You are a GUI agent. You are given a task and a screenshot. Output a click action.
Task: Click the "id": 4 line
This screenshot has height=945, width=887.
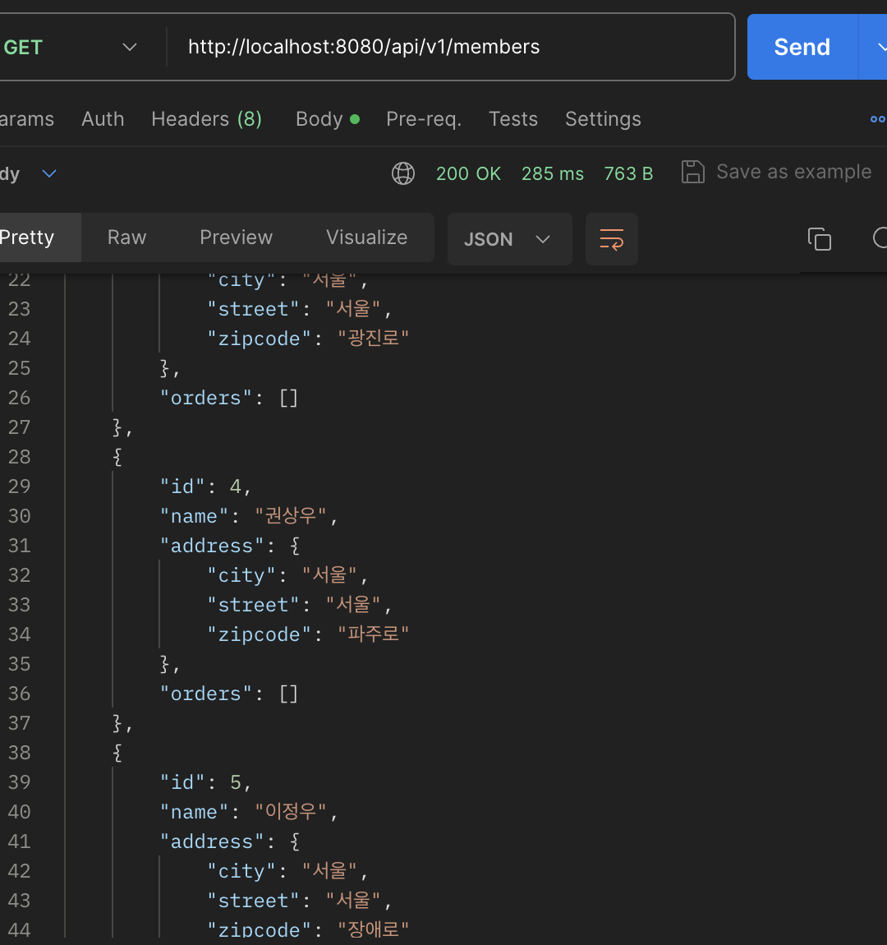205,486
